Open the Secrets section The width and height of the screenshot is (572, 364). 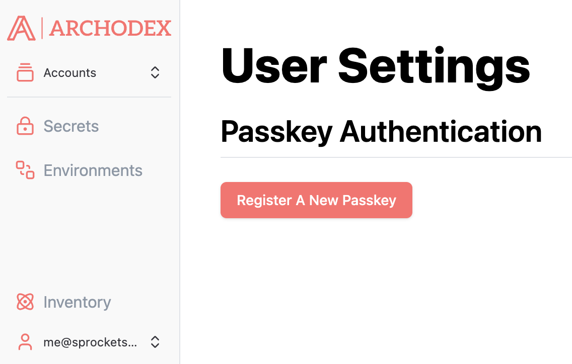click(x=71, y=126)
